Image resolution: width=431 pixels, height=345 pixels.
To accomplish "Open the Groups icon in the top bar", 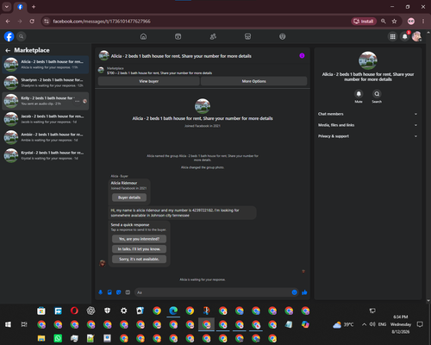I will pyautogui.click(x=283, y=36).
